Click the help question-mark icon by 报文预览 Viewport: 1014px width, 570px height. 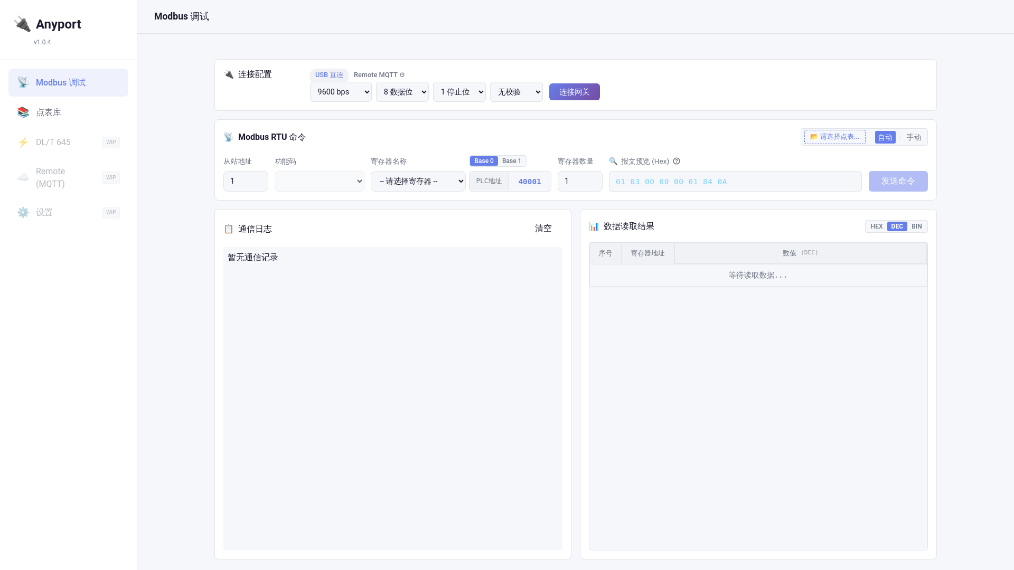point(677,161)
